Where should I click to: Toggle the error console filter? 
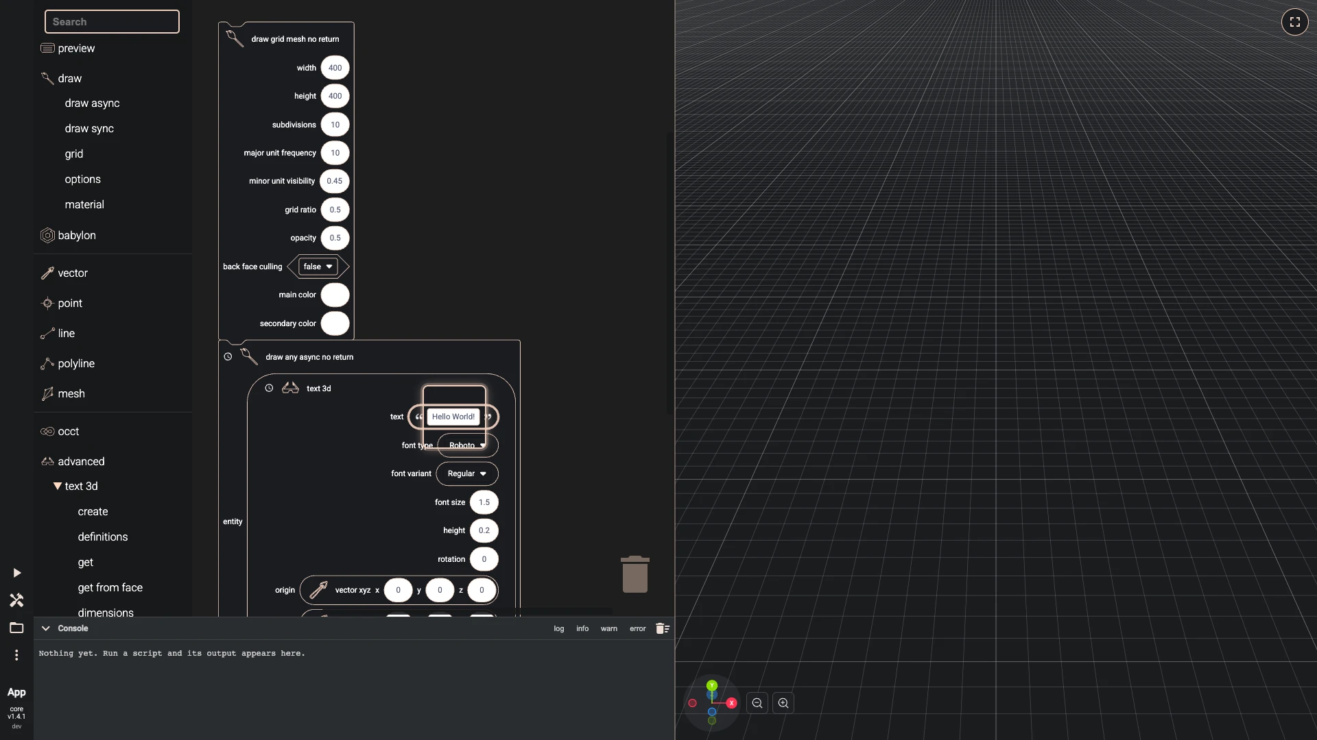point(638,628)
